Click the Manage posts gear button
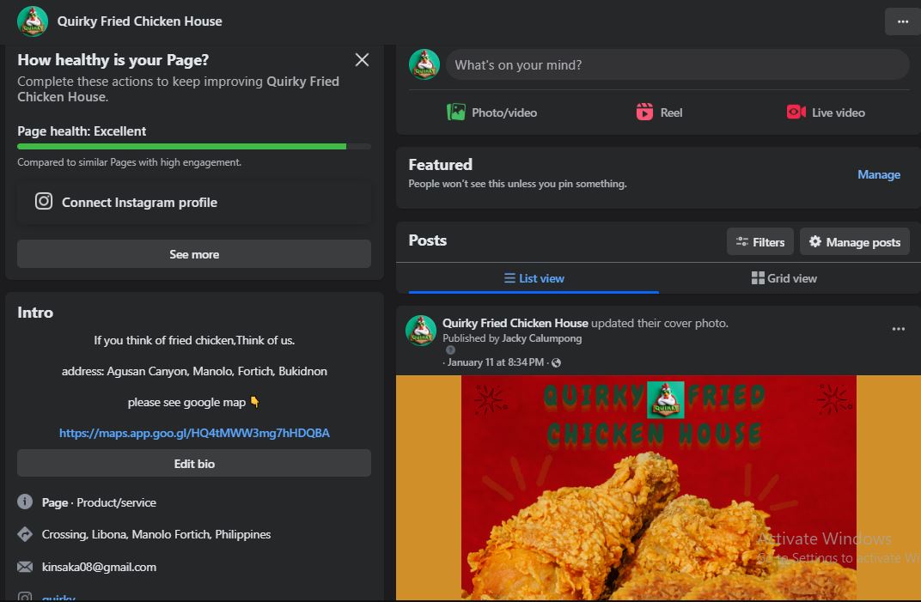 point(855,242)
